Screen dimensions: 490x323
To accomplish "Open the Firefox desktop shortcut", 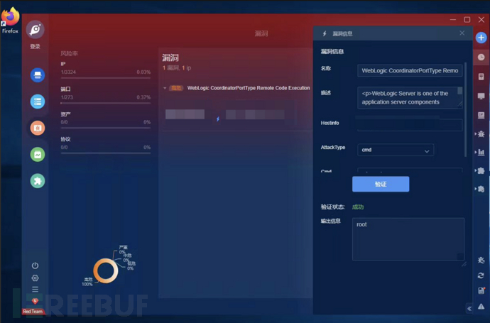I will click(10, 20).
